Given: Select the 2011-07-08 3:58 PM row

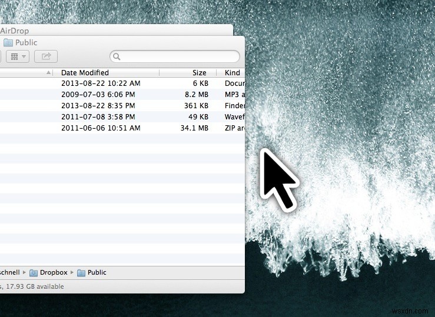Looking at the screenshot, I should [x=122, y=116].
